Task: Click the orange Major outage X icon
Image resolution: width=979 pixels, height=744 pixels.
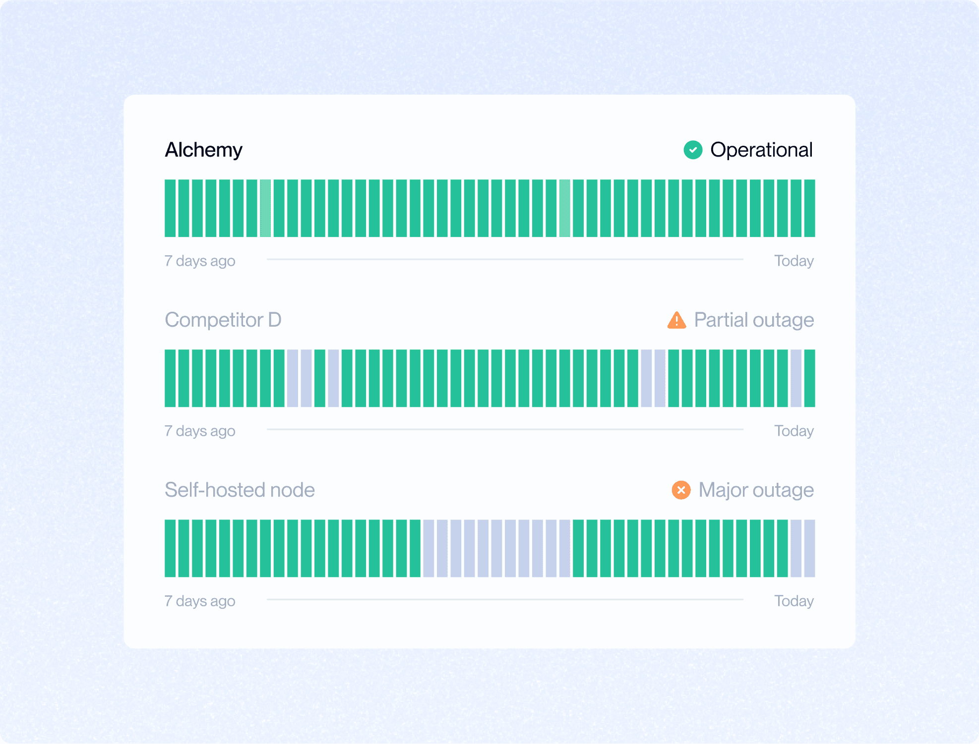Action: click(x=681, y=490)
